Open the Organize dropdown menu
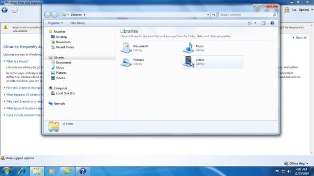 tap(55, 23)
